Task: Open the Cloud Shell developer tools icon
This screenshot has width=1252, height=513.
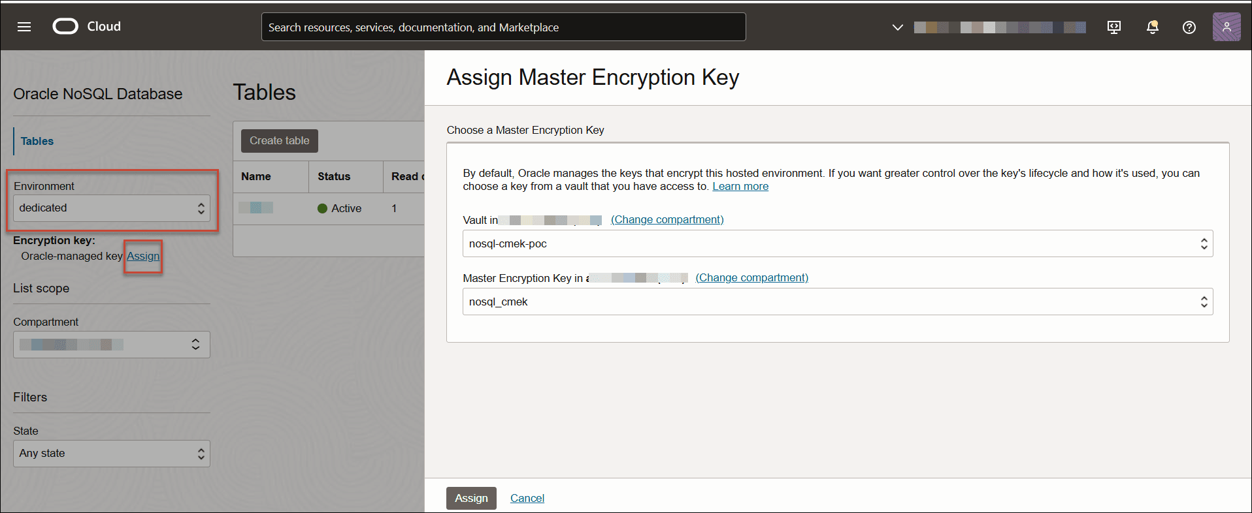Action: point(1114,27)
